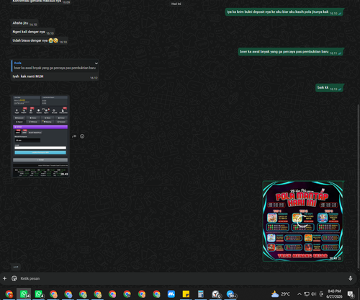Viewport: 360px width, 300px height.
Task: React to the received screenshot image
Action: [x=82, y=136]
